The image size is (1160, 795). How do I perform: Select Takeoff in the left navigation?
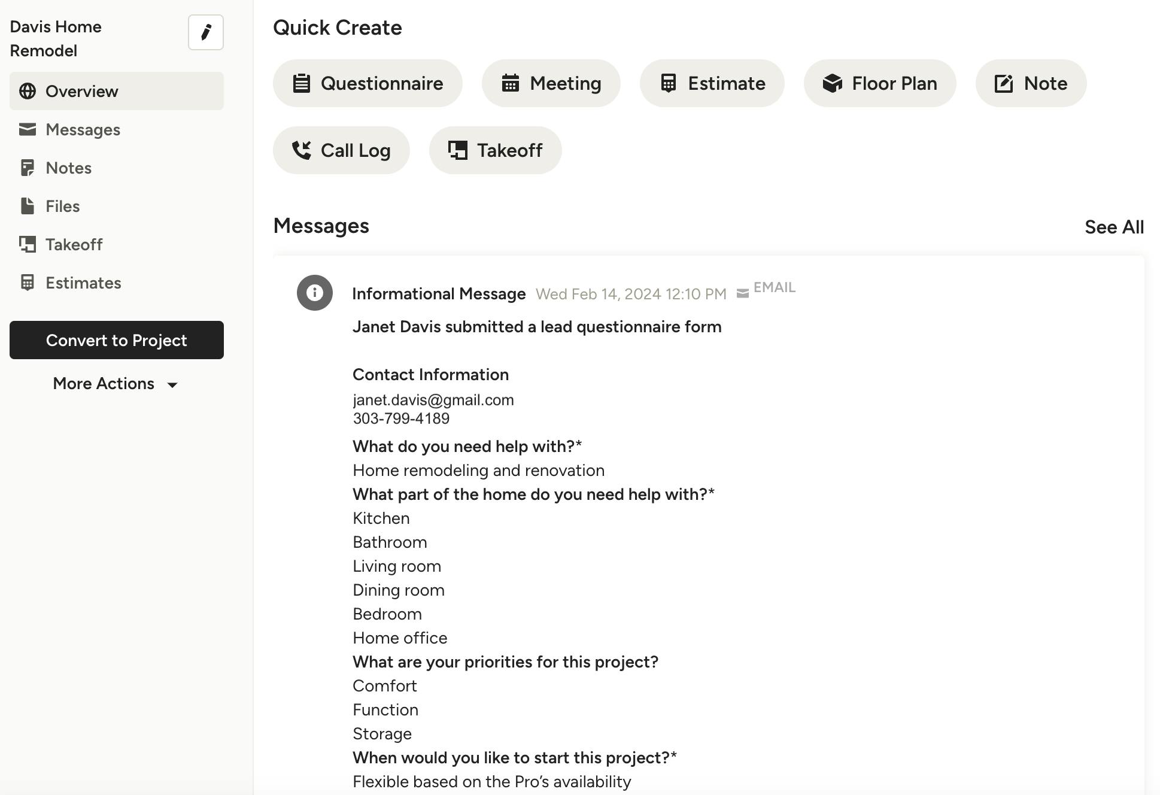73,244
